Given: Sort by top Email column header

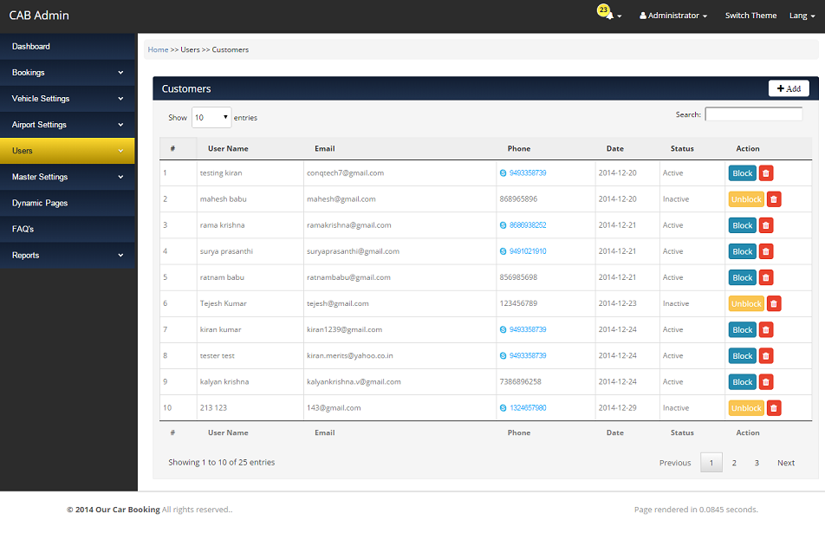Looking at the screenshot, I should point(325,148).
